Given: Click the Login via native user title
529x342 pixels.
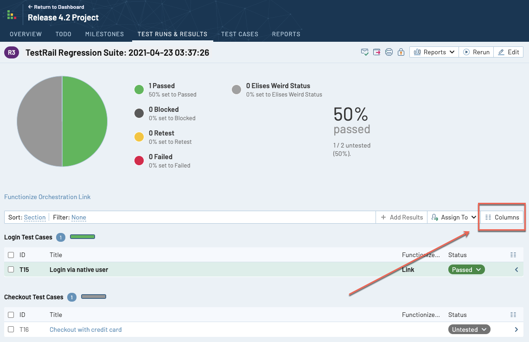Looking at the screenshot, I should point(79,270).
